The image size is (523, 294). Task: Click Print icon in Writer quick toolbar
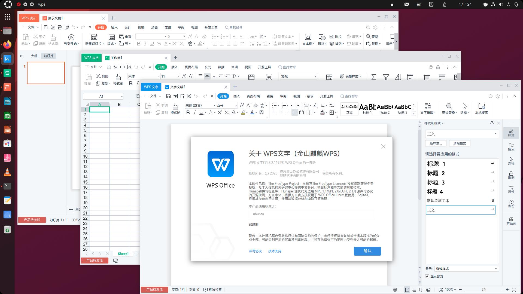(182, 96)
